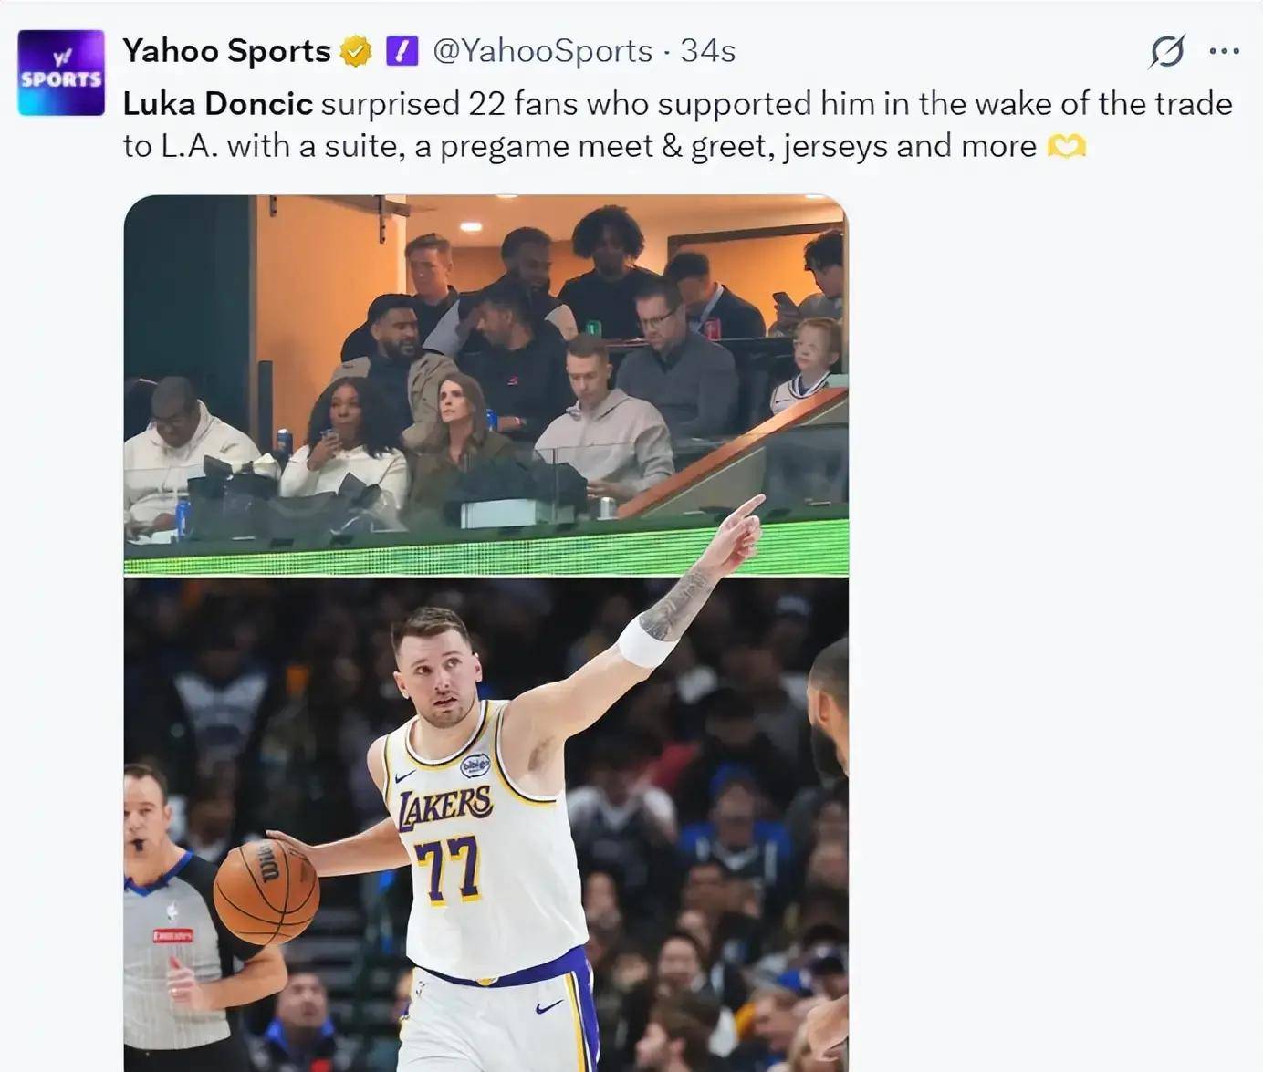Open Grok actions with the slashed-circle icon
The image size is (1263, 1072).
[x=1166, y=51]
